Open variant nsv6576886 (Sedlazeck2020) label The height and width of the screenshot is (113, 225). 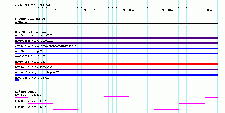point(35,41)
